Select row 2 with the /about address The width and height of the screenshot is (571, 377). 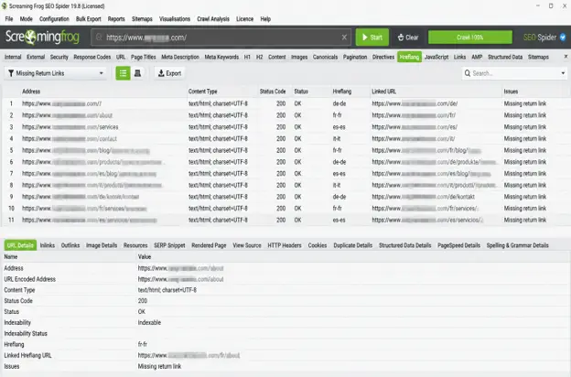coord(285,115)
